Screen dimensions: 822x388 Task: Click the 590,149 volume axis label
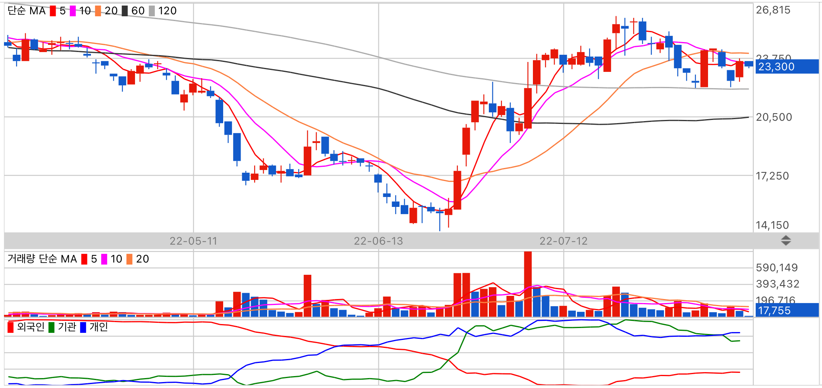point(777,268)
